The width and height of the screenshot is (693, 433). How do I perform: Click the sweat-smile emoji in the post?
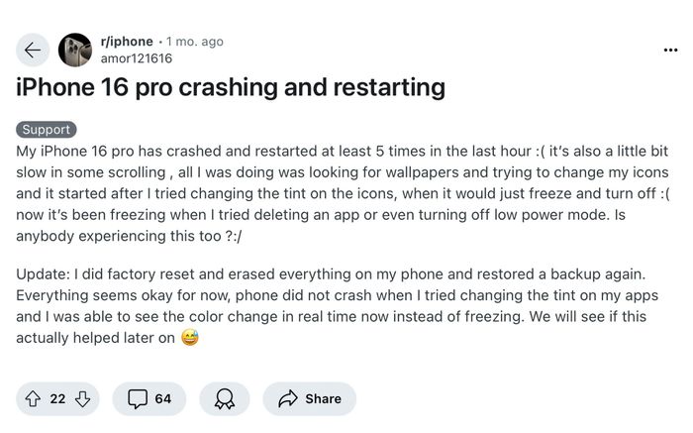coord(190,338)
